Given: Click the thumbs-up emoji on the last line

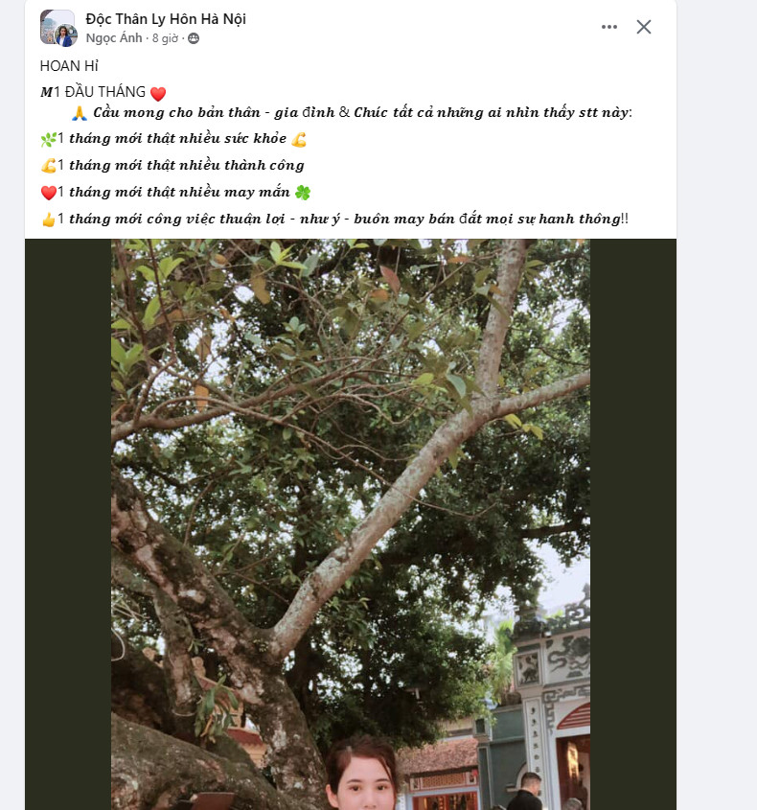Looking at the screenshot, I should (x=48, y=220).
